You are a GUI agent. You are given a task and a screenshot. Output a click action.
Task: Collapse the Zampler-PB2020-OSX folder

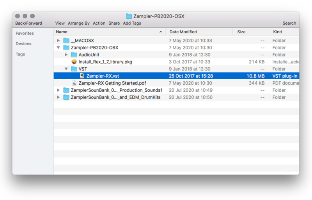(x=58, y=48)
